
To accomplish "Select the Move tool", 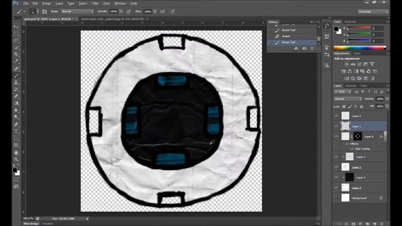I will (x=16, y=27).
